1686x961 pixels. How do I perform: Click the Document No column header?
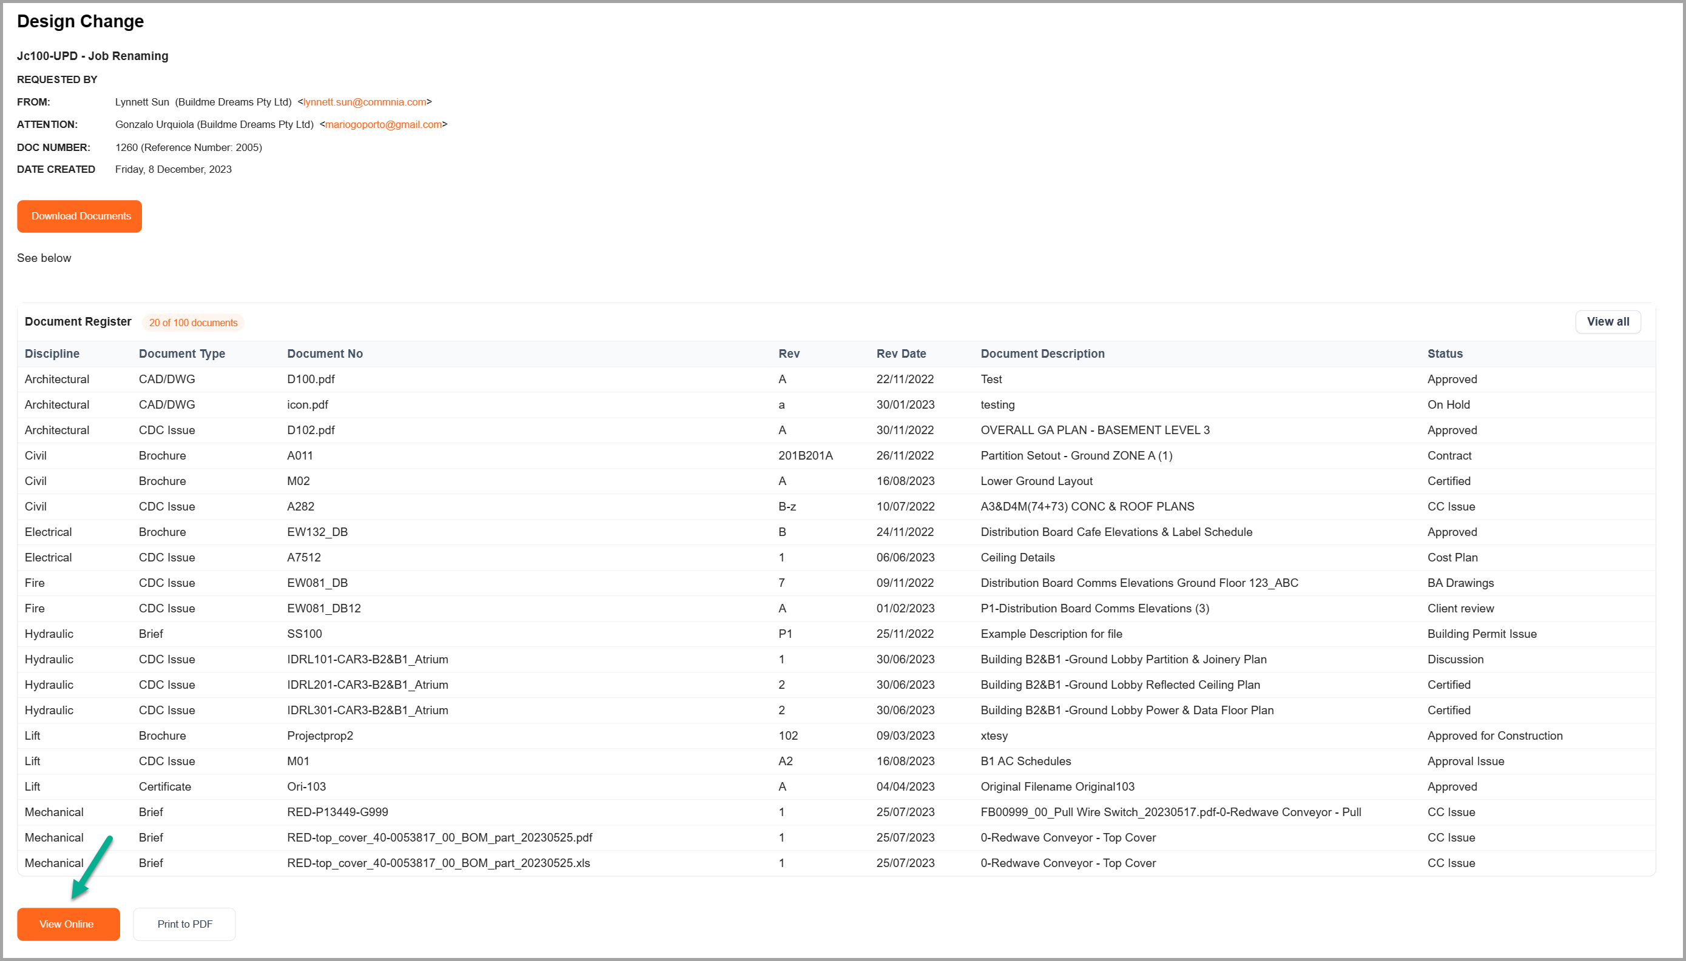pos(325,353)
